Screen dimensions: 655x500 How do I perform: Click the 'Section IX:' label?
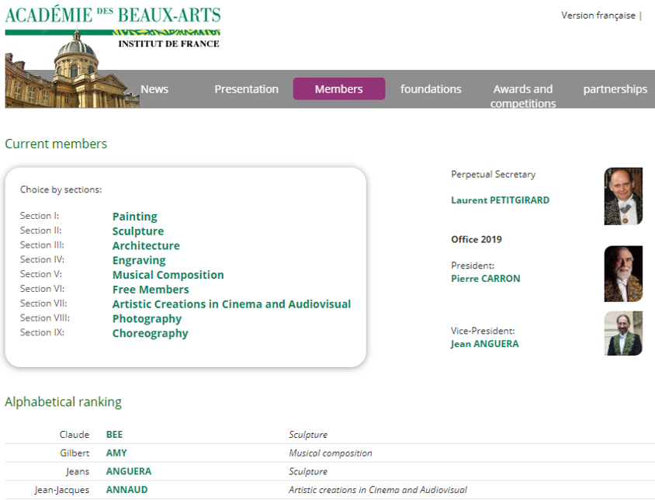coord(42,333)
